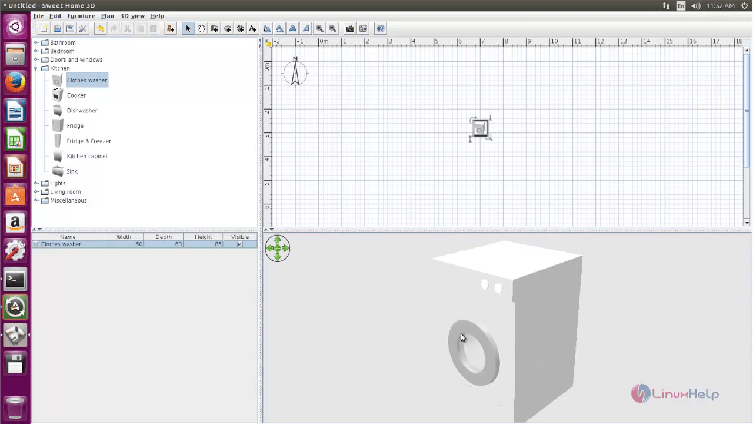
Task: Expand the Lights folder
Action: pos(36,183)
